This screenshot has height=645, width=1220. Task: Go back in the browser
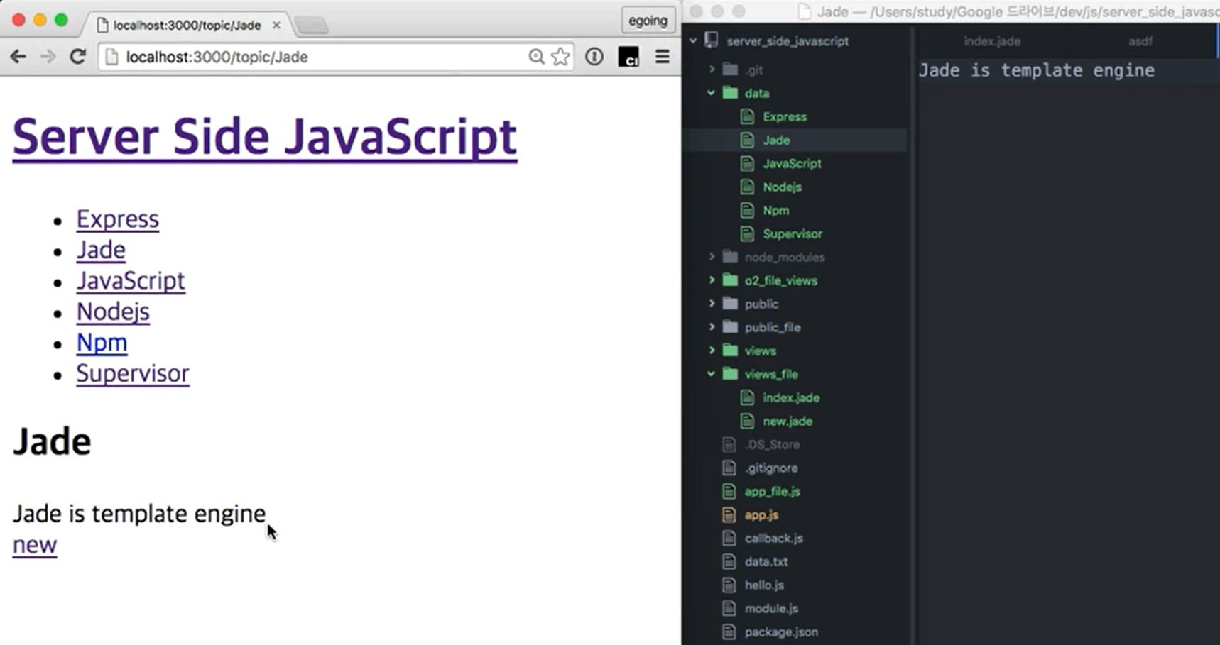click(18, 57)
